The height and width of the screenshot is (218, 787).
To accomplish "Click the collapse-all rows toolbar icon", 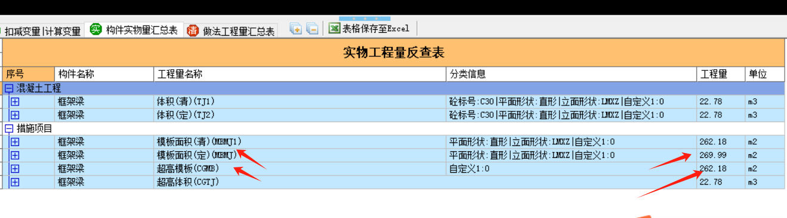I will tap(312, 28).
